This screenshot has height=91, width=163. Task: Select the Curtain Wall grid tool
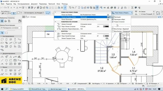(x=6, y=47)
